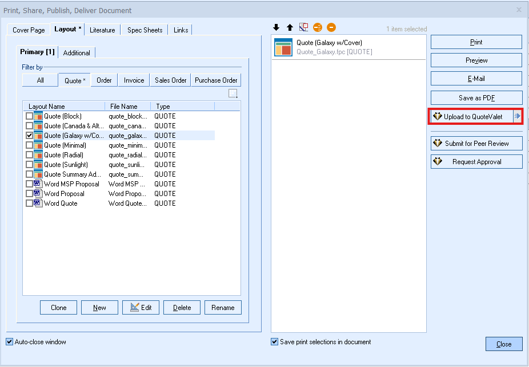The height and width of the screenshot is (367, 529).
Task: Filter layouts by Purchase Order
Action: coord(216,80)
